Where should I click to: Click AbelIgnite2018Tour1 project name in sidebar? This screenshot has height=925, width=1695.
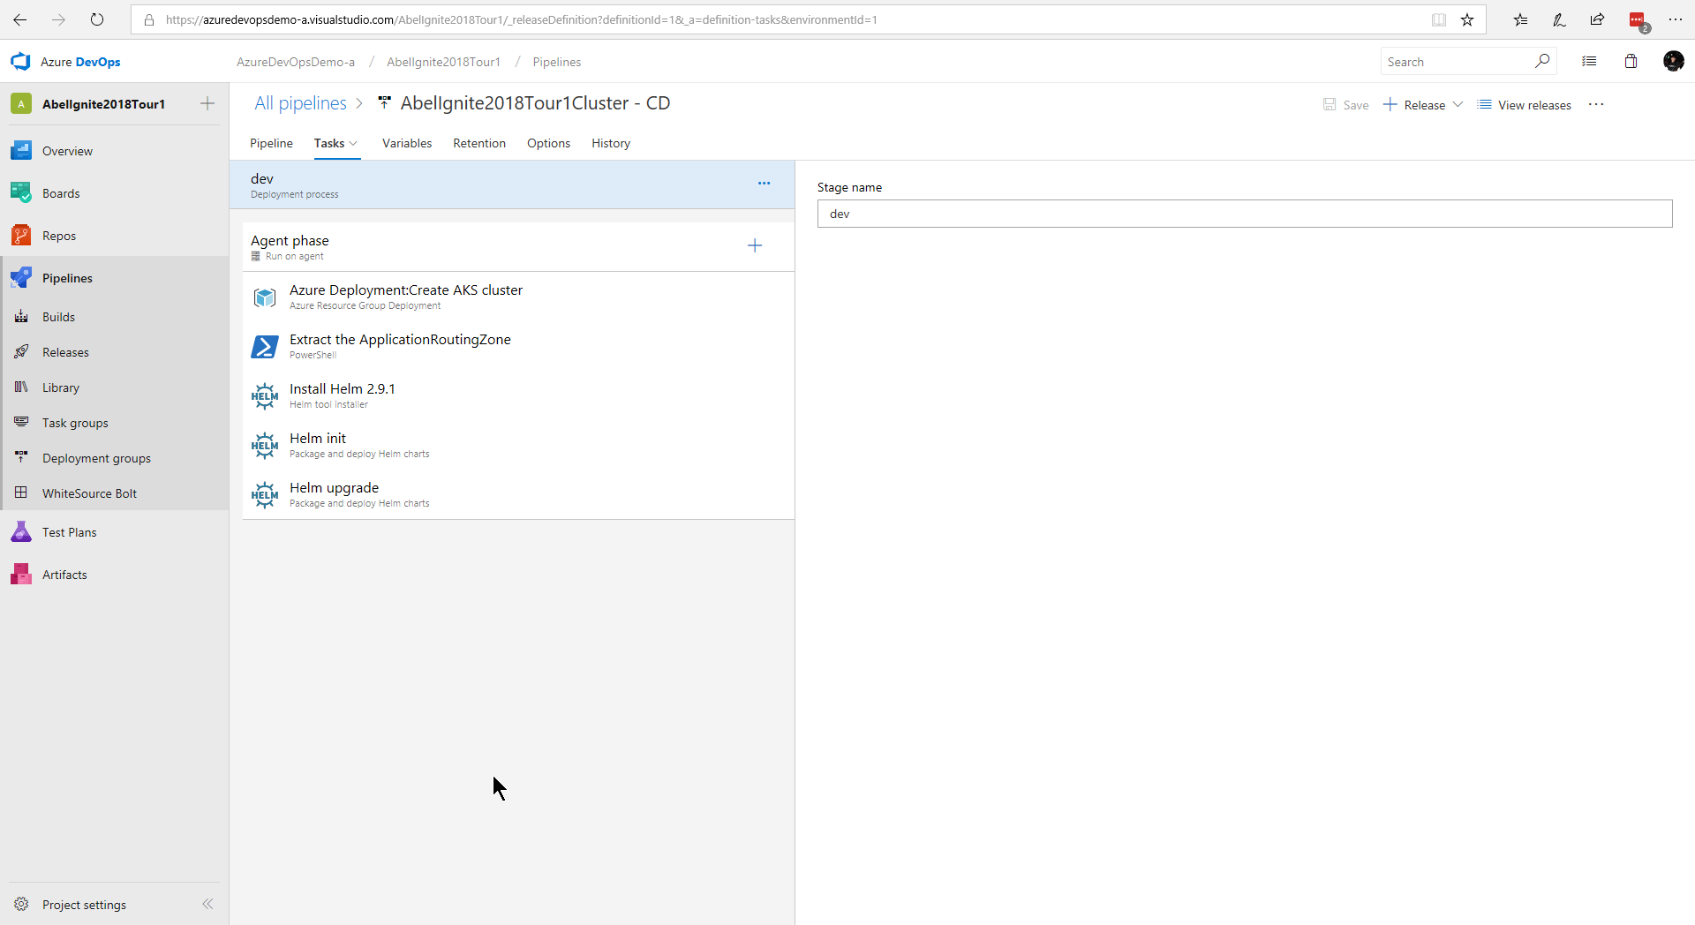pos(103,104)
